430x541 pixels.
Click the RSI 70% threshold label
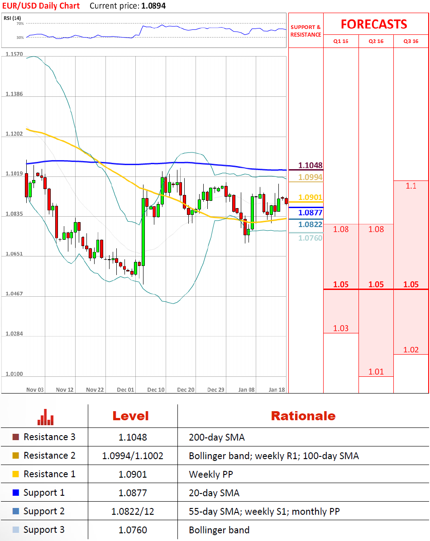[x=20, y=24]
